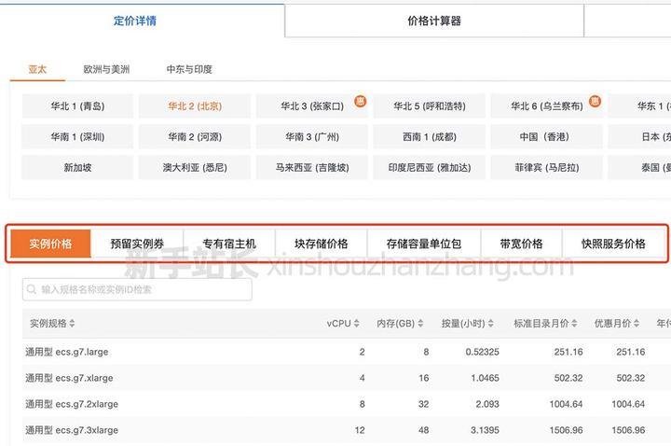Select the 欧洲与美洲 region tab
Image resolution: width=671 pixels, height=446 pixels.
click(106, 69)
